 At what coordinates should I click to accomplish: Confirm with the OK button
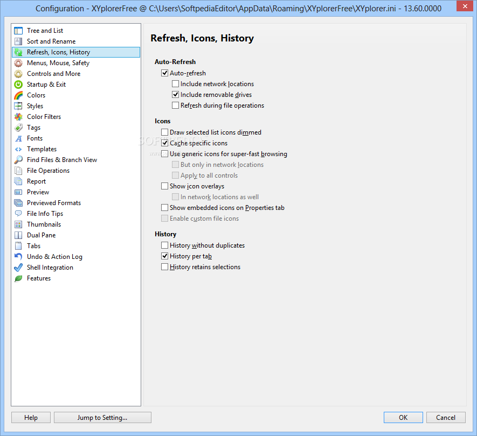(403, 418)
